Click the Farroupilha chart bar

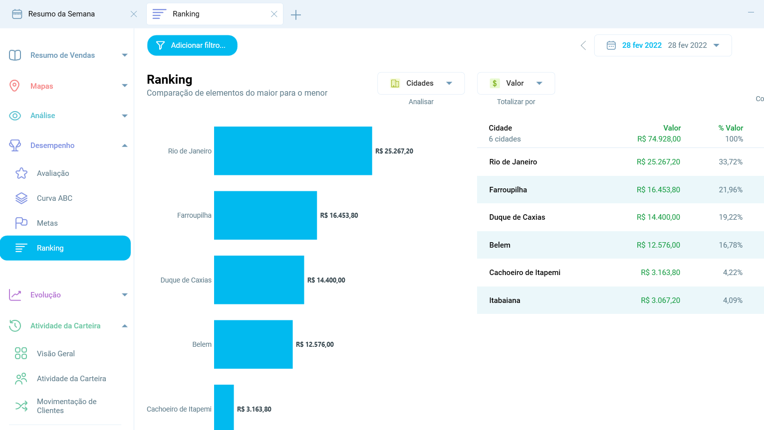click(265, 215)
